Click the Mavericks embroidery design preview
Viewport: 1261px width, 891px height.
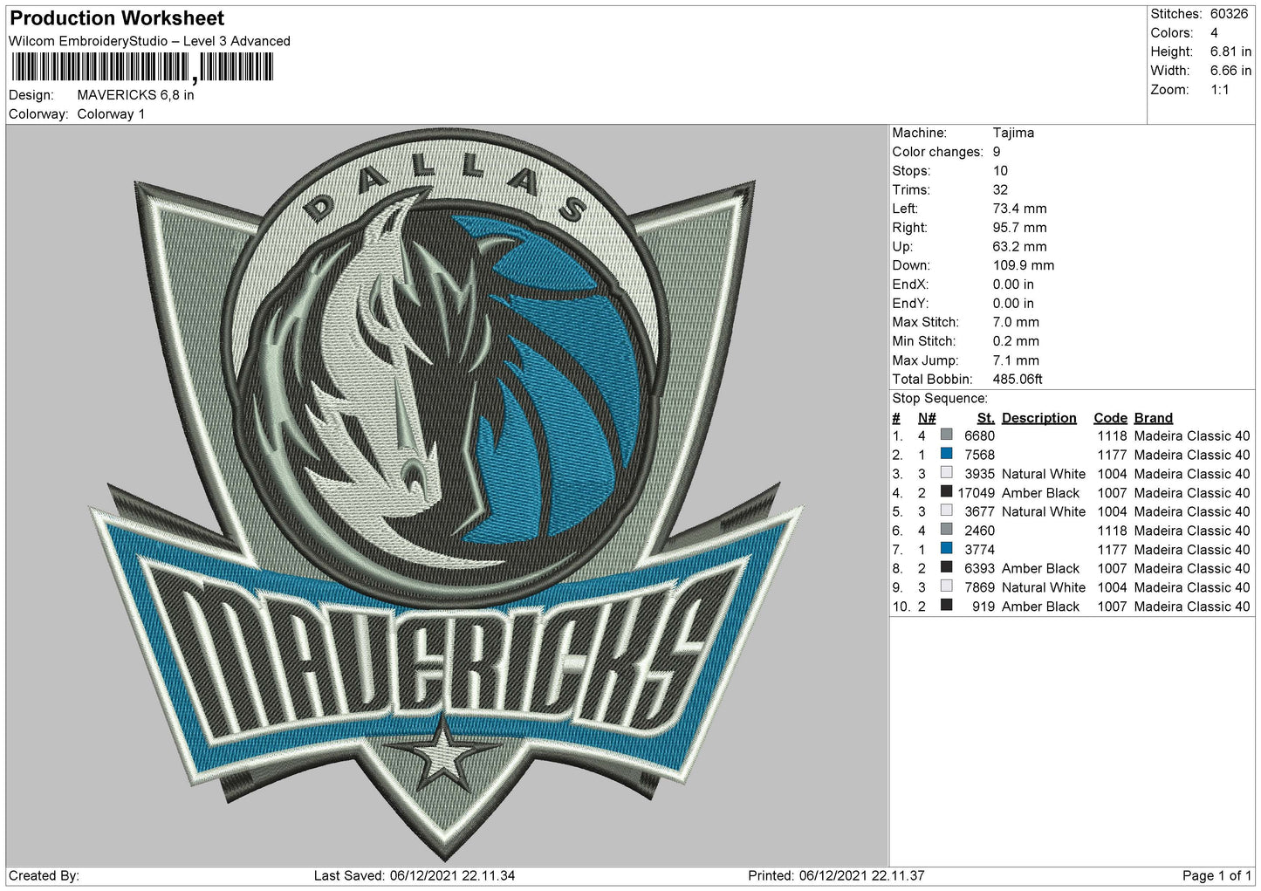tap(446, 495)
